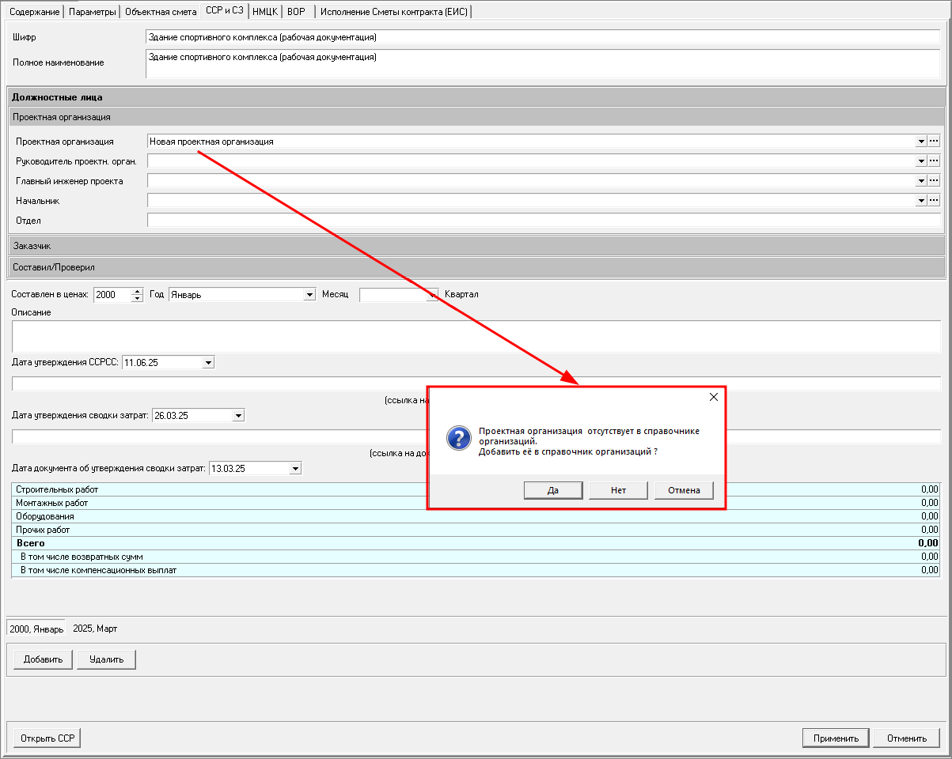Click the ellipsis button beside Проектная организация
Viewport: 952px width, 759px height.
[934, 141]
